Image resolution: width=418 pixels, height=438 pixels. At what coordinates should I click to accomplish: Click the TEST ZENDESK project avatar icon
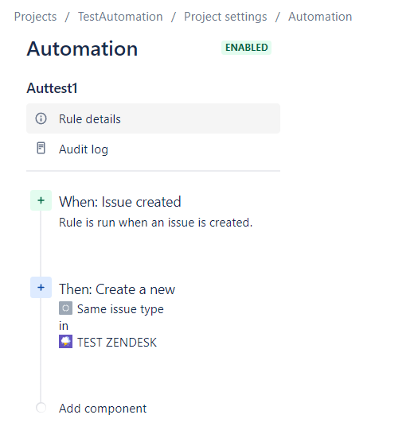point(65,342)
